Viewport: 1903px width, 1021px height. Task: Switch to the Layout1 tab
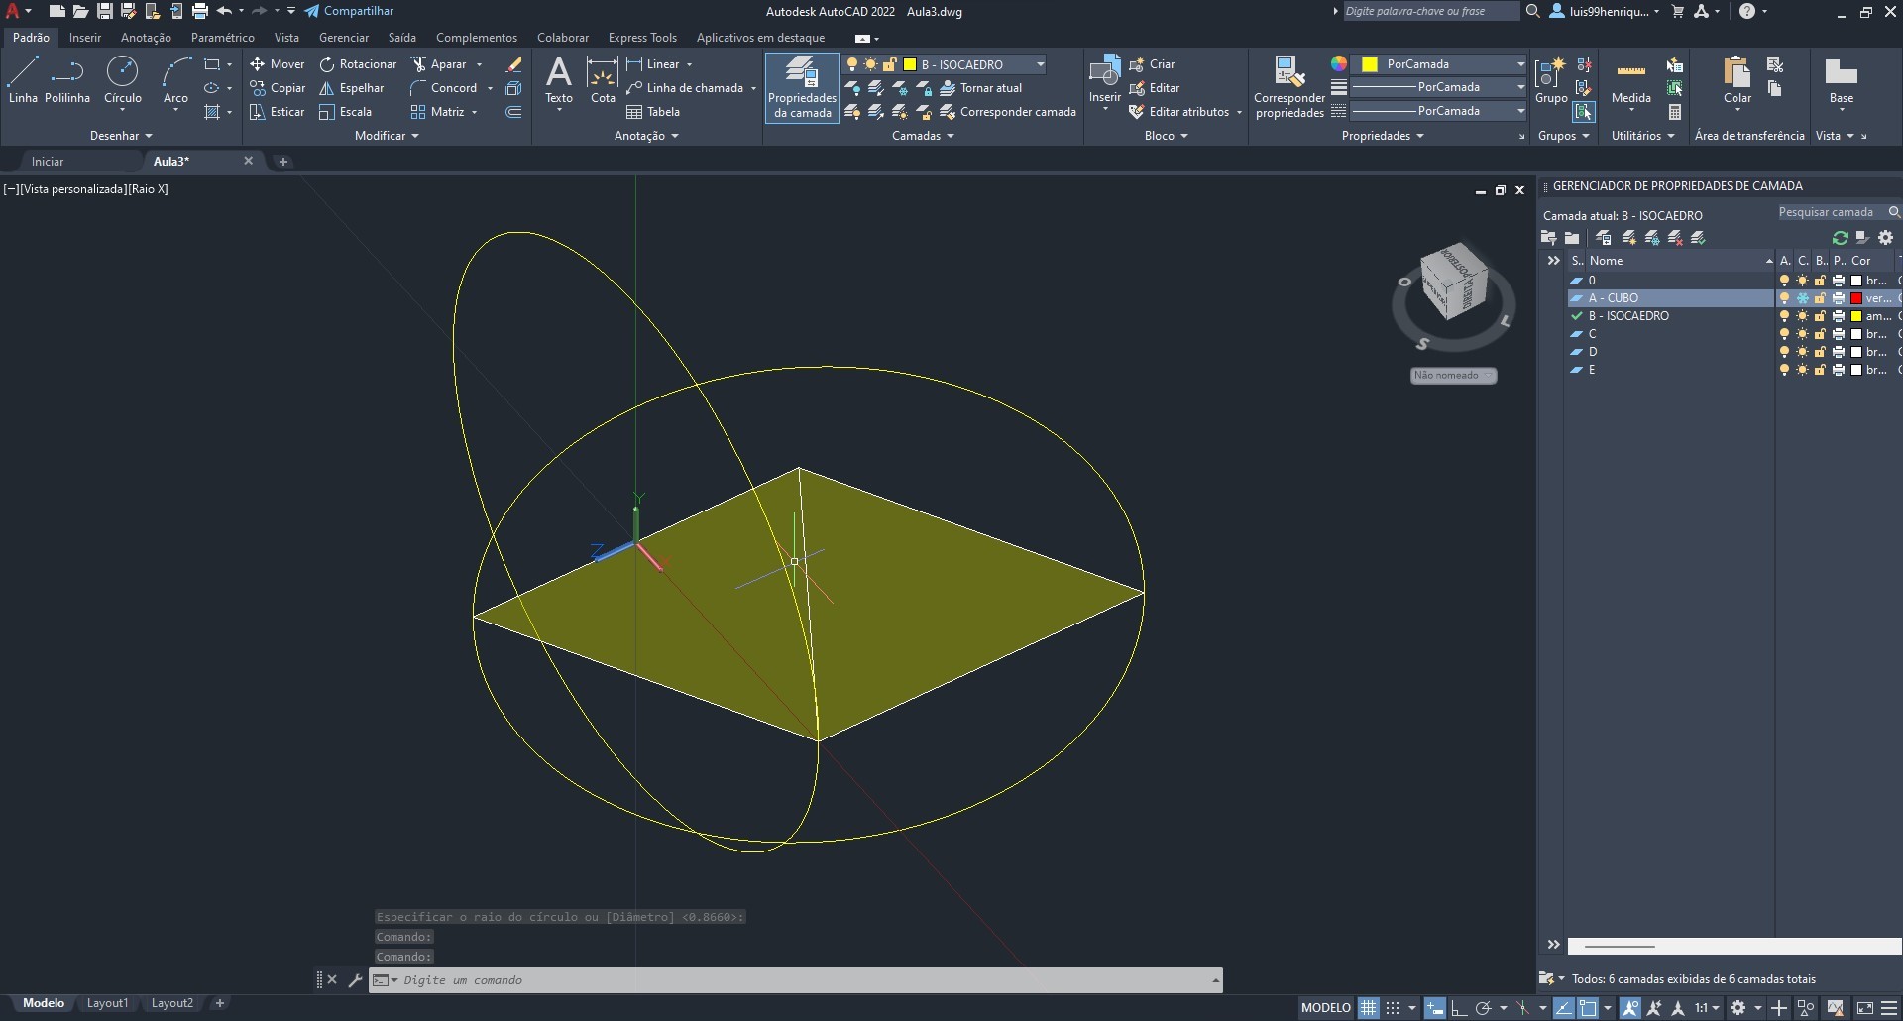(107, 1003)
